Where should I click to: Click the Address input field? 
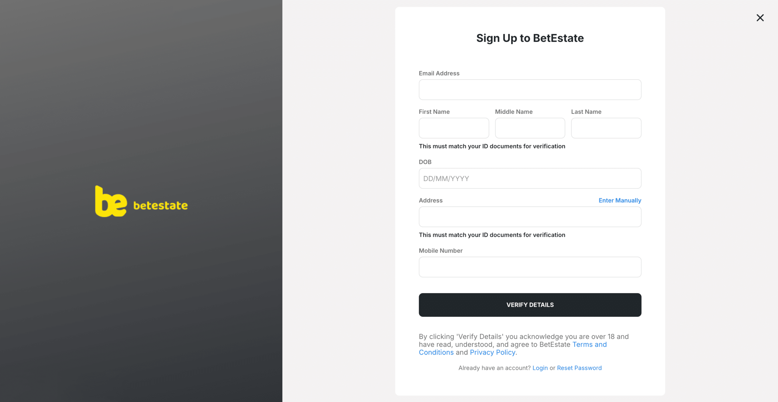coord(530,217)
